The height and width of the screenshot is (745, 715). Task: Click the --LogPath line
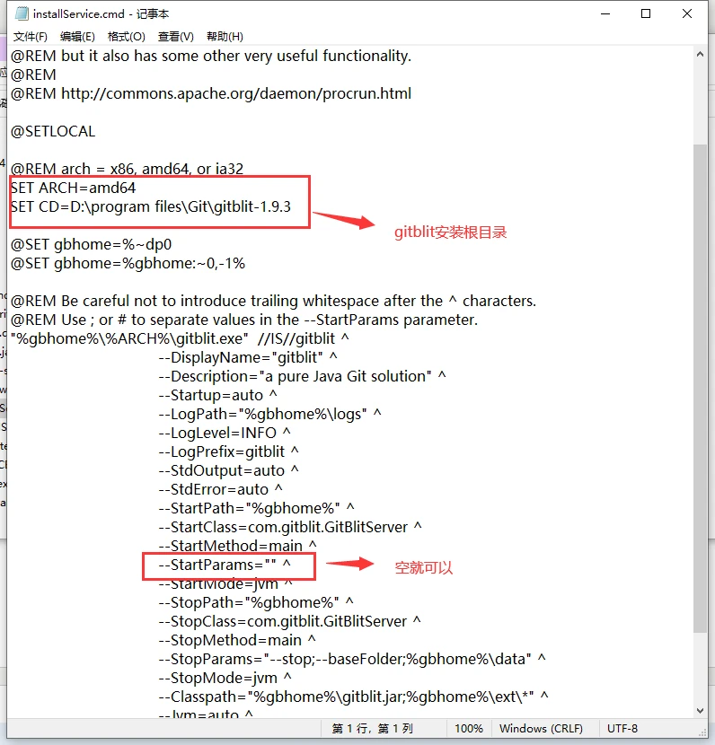[270, 414]
